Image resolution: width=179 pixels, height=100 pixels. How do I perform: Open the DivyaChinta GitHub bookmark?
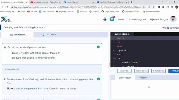click(111, 11)
